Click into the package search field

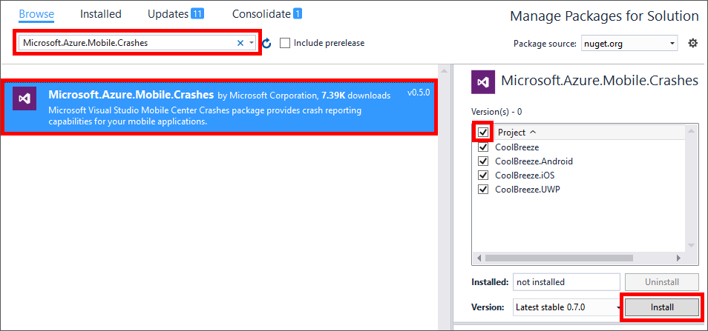(126, 43)
